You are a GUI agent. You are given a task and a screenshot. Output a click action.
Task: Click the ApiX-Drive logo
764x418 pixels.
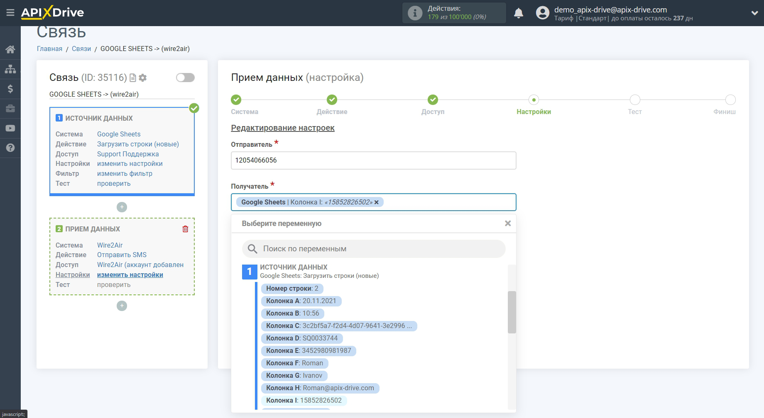[52, 12]
